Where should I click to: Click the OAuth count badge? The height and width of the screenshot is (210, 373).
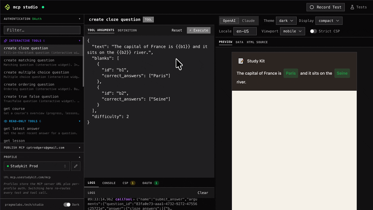click(x=156, y=183)
